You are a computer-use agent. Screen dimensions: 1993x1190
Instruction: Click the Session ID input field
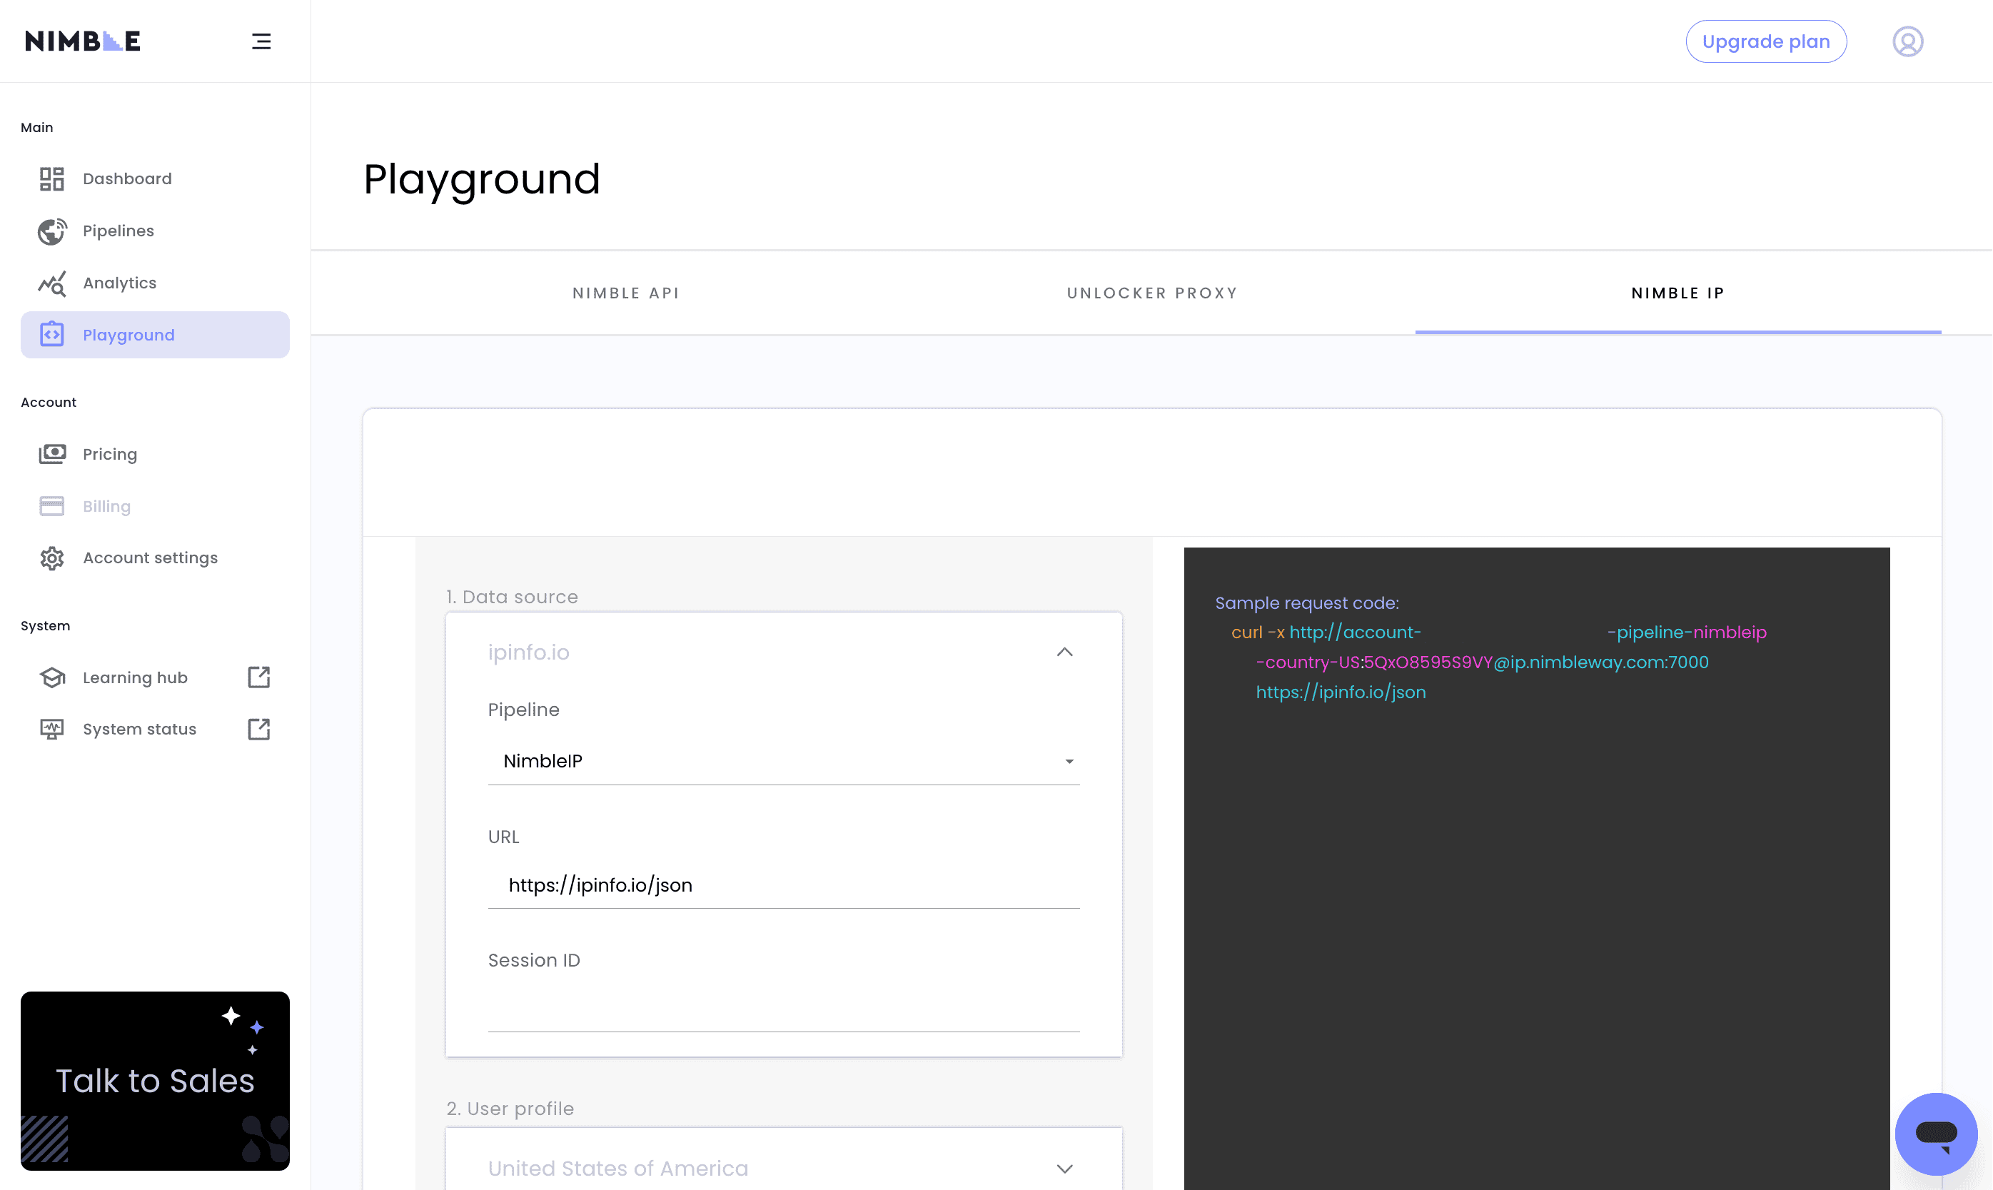pyautogui.click(x=783, y=1009)
